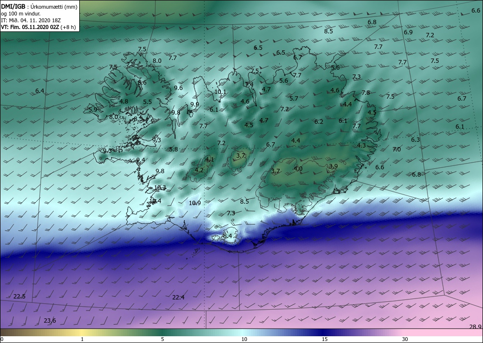Image resolution: width=483 pixels, height=343 pixels.
Task: Click the 22.4 value south of Iceland
Action: (178, 298)
